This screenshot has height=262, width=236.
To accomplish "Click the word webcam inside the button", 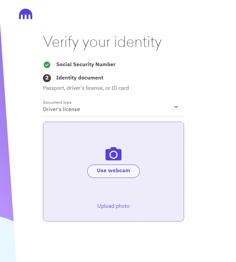I will pos(119,171).
